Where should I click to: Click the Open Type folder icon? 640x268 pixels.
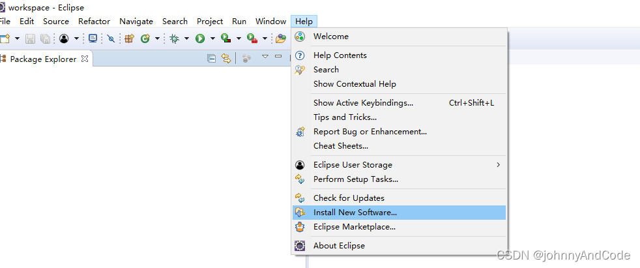pos(281,38)
